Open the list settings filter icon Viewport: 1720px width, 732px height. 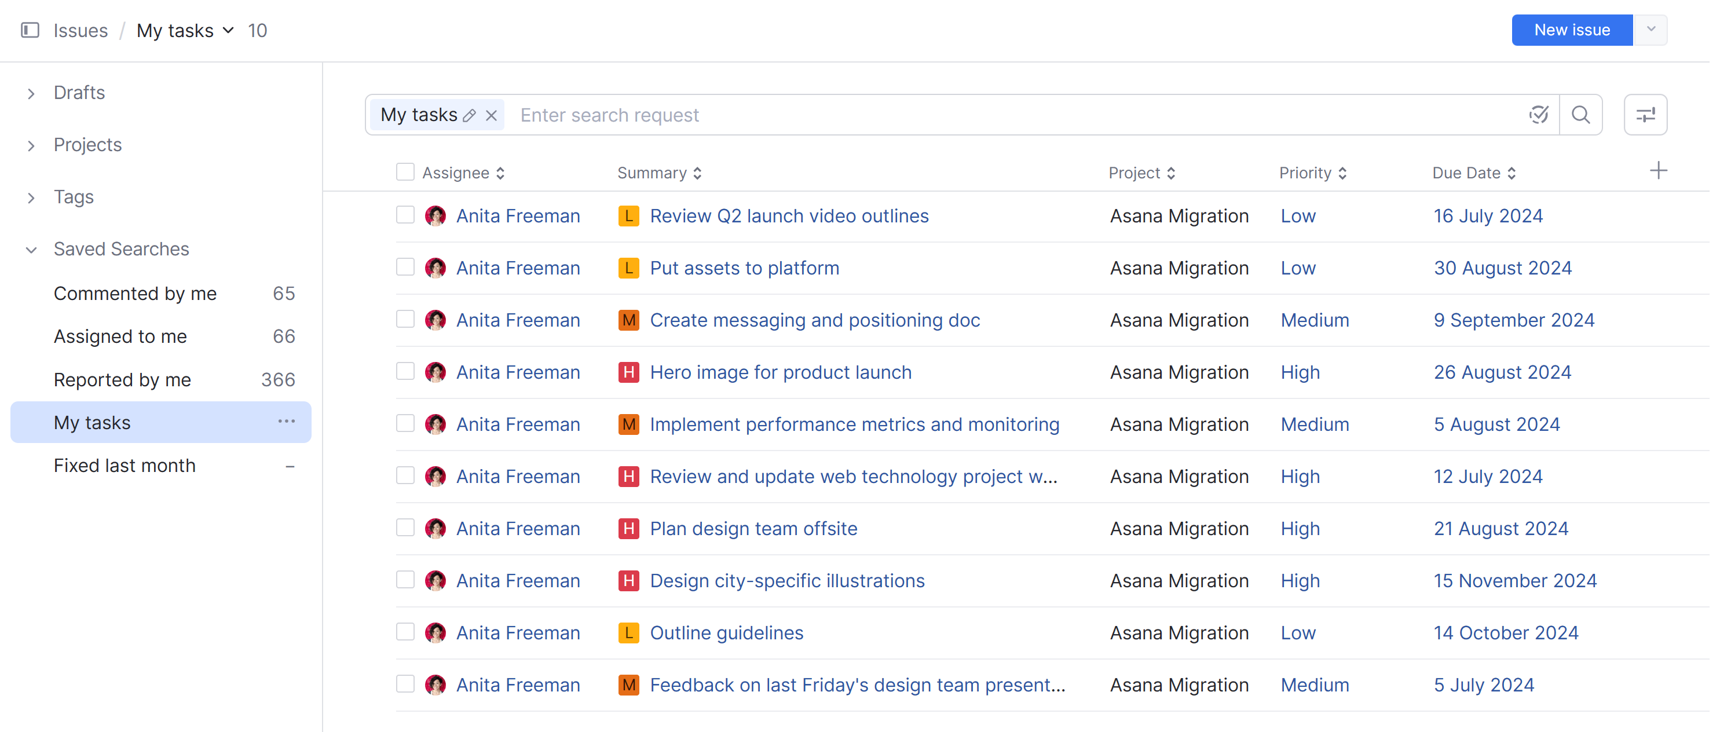click(1645, 114)
